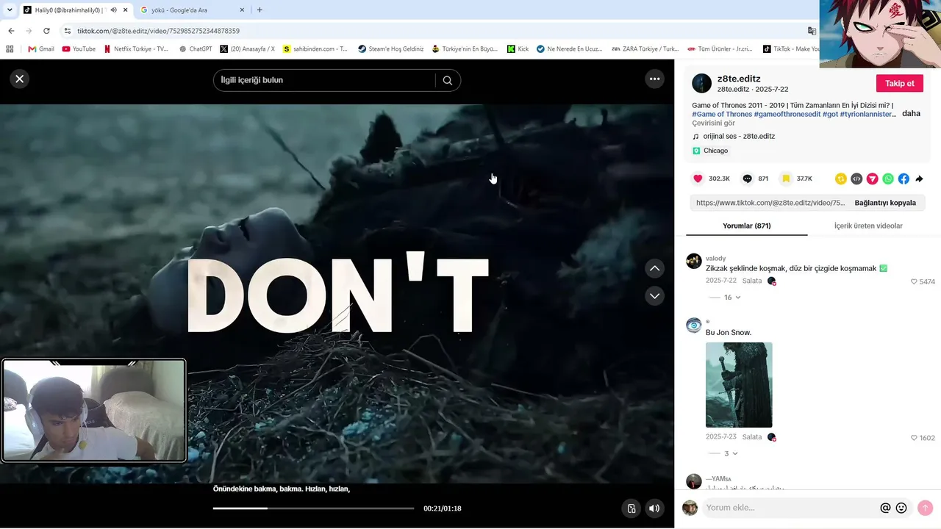Share the video to WhatsApp
The image size is (941, 529).
(x=888, y=179)
